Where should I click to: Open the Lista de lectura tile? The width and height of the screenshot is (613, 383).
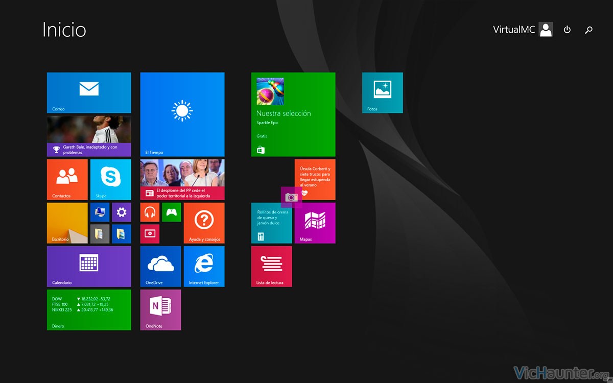(272, 267)
